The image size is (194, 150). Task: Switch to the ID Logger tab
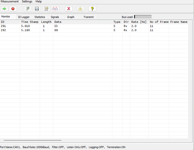[24, 17]
